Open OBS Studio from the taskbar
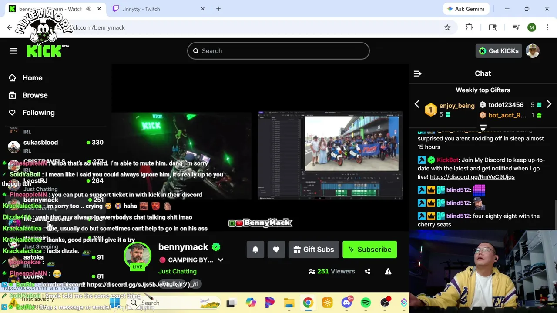The width and height of the screenshot is (557, 313). (x=385, y=303)
